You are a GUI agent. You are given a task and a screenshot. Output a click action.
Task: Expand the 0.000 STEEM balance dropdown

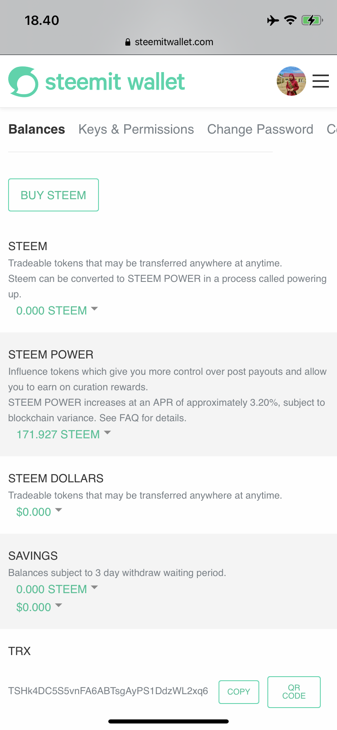pyautogui.click(x=57, y=310)
